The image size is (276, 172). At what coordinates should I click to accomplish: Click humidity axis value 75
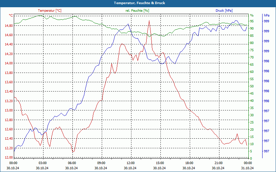pos(252,50)
